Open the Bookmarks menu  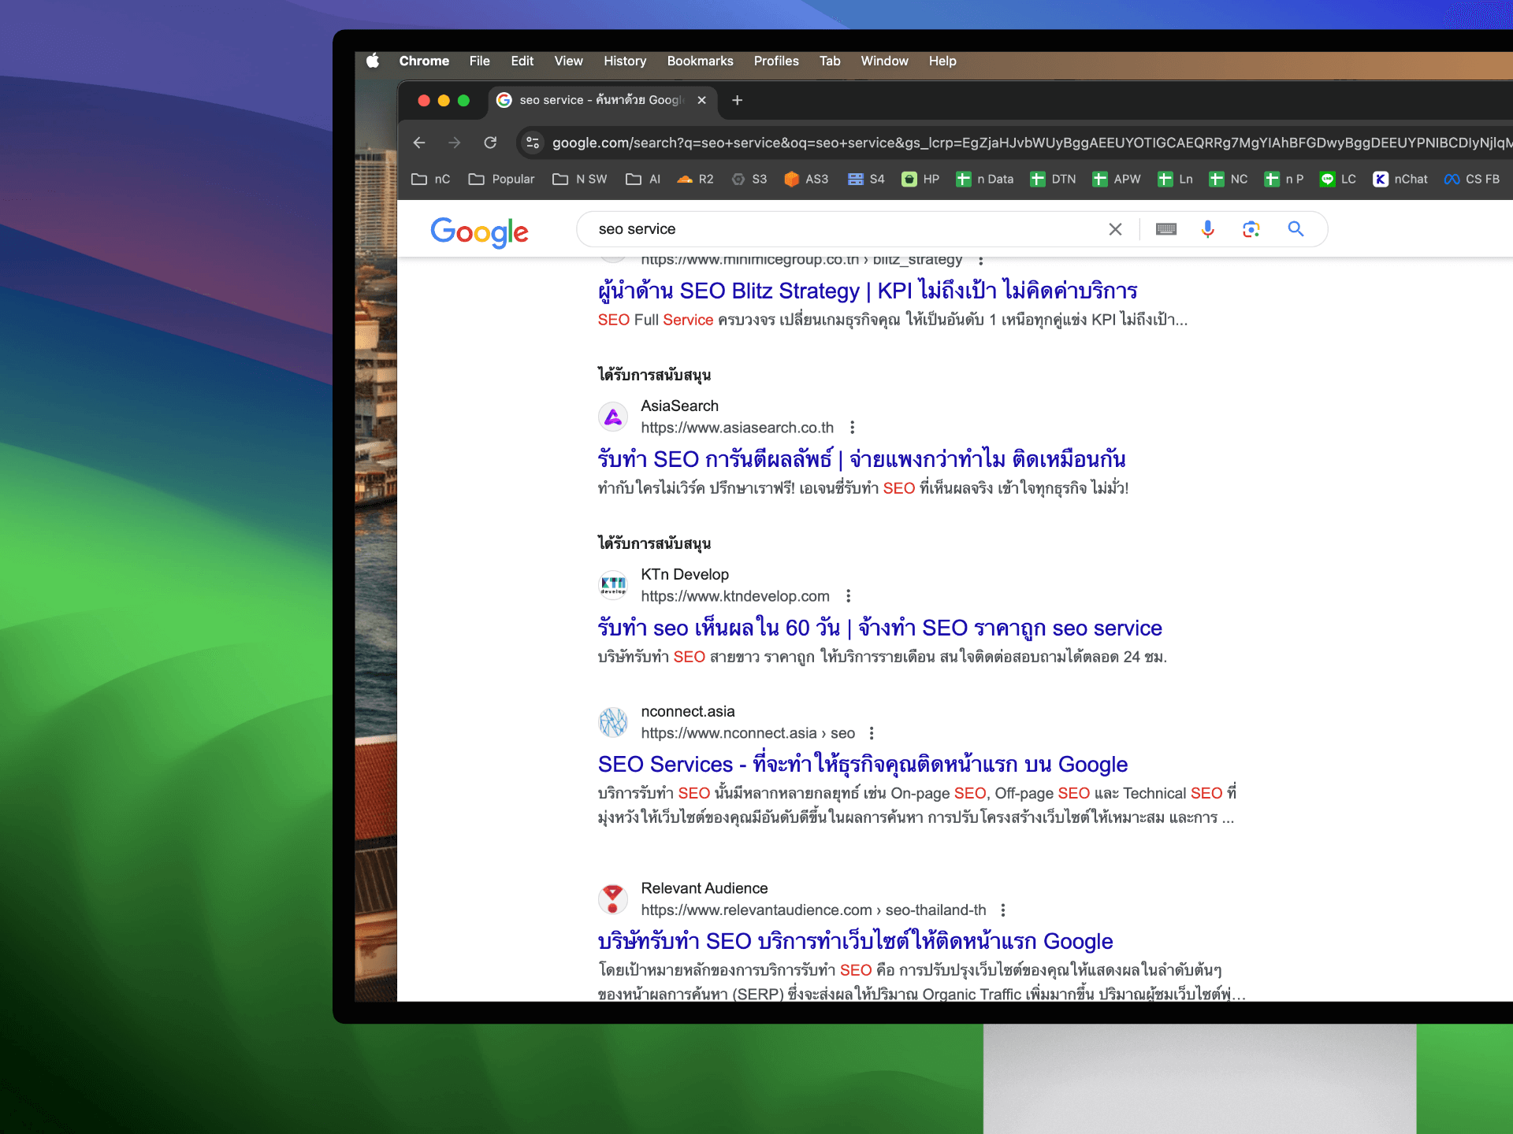pyautogui.click(x=700, y=61)
